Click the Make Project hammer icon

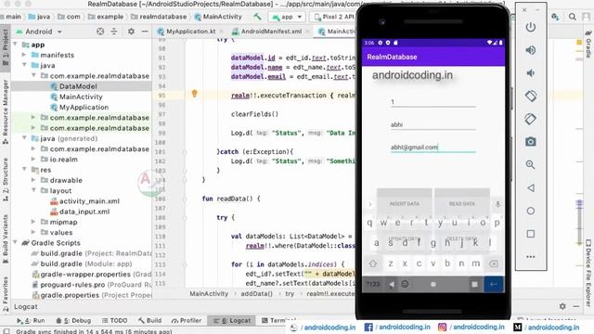pos(258,17)
